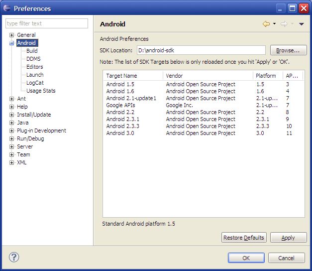Select the XML preferences category
Viewport: 312px width, 271px height.
pos(21,162)
